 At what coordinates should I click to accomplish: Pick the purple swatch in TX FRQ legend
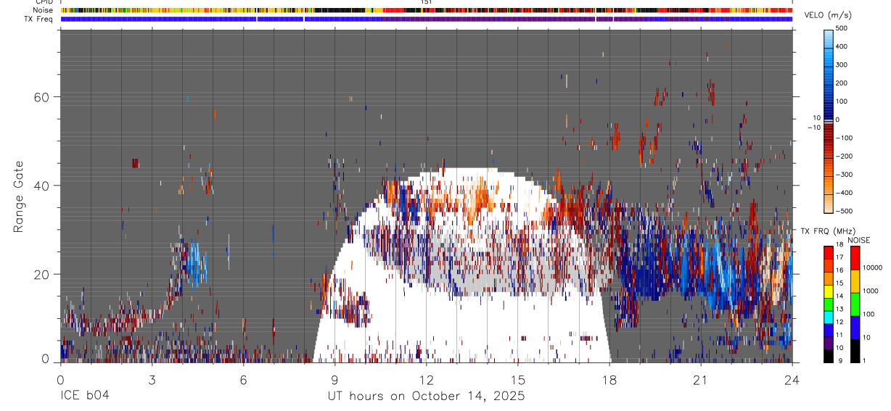[x=829, y=343]
